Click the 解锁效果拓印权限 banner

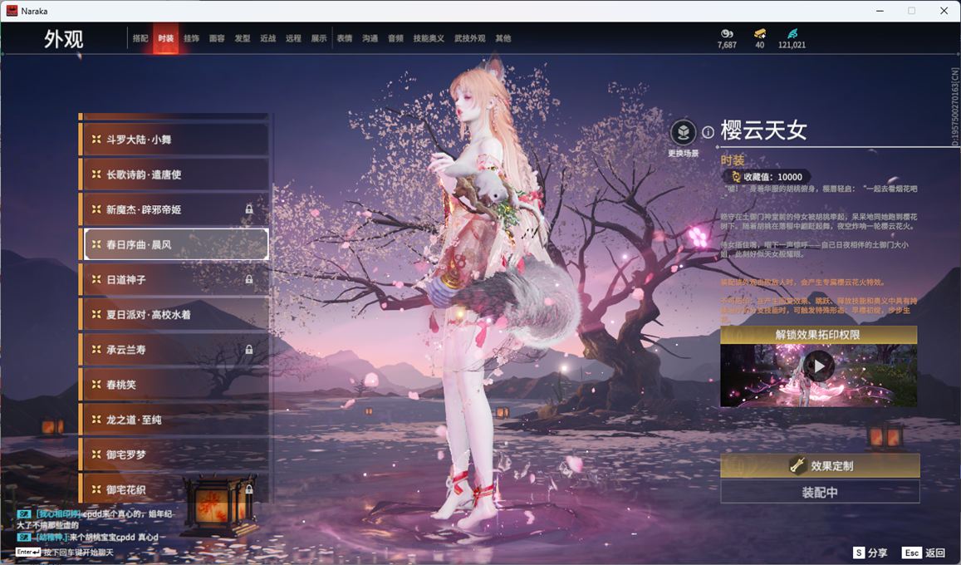(819, 335)
